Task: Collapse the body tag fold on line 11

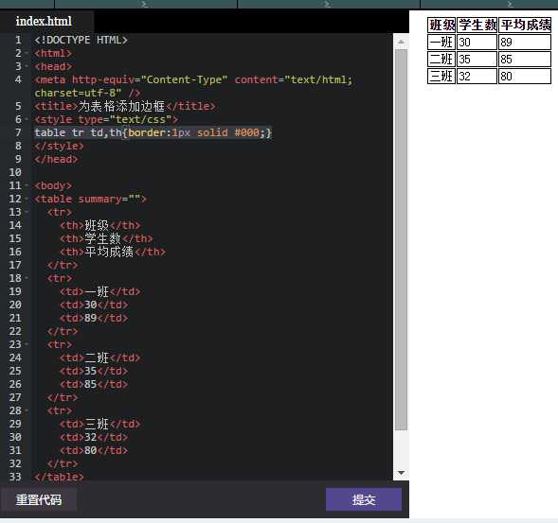Action: (27, 185)
